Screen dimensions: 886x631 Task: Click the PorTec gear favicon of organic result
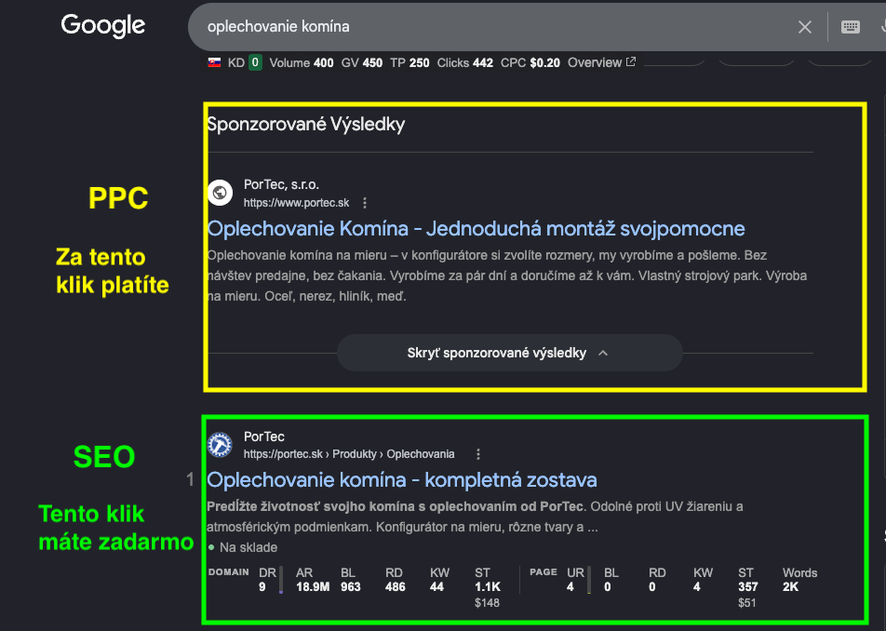click(x=220, y=445)
